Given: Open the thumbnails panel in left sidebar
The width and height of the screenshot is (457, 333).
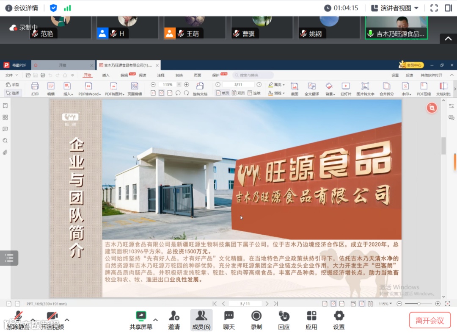Looking at the screenshot, I should coord(5,117).
